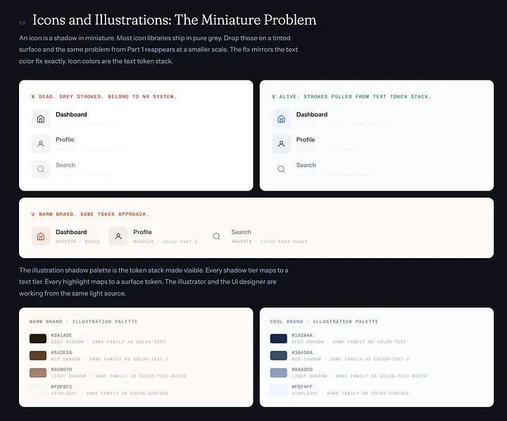507x421 pixels.
Task: Click the #5A3E2A hex code text
Action: point(61,353)
